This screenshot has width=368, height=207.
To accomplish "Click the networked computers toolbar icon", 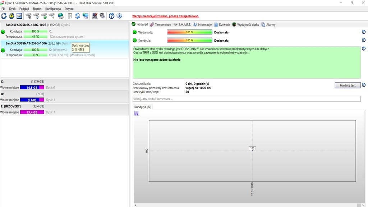I will click(x=85, y=16).
